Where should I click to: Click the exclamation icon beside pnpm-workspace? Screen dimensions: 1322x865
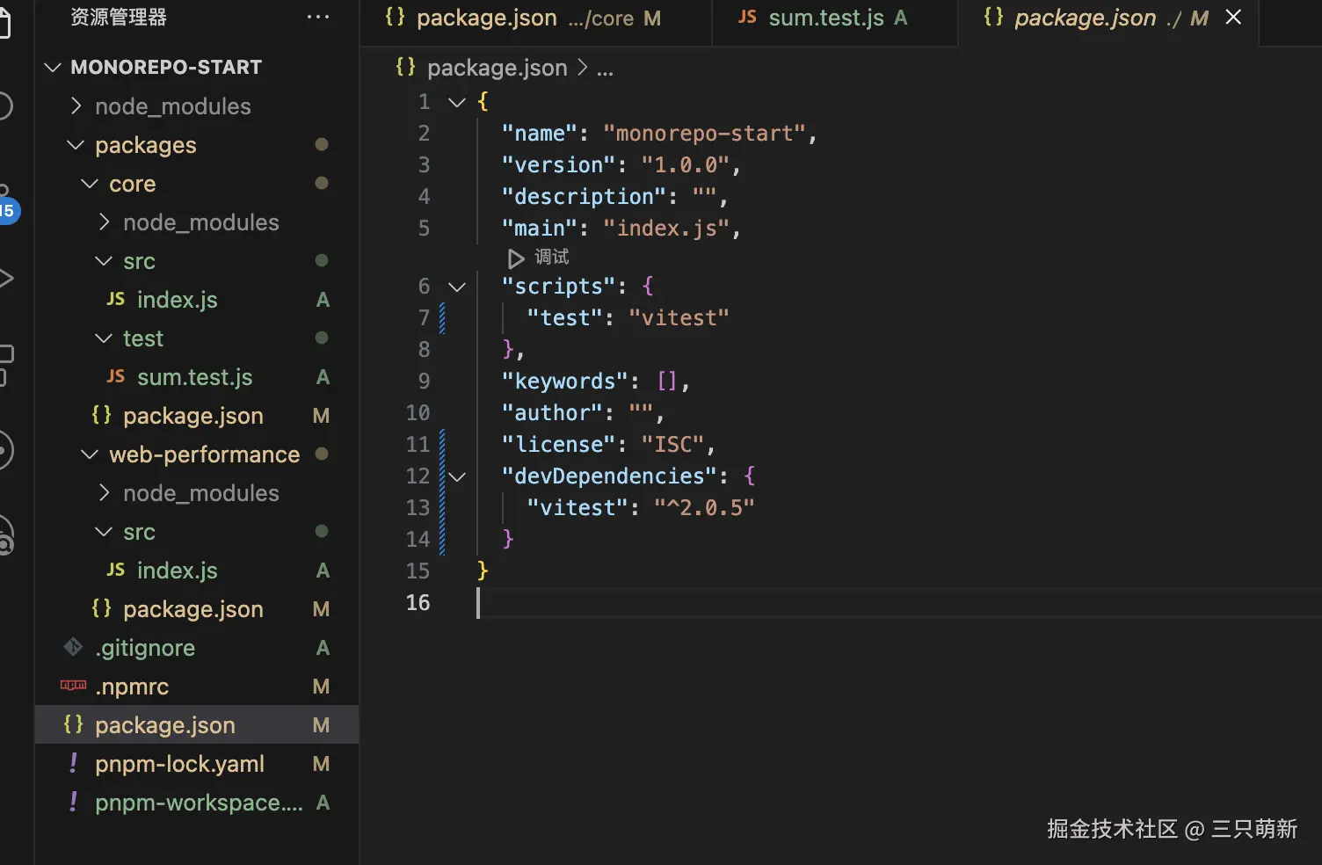[x=73, y=802]
